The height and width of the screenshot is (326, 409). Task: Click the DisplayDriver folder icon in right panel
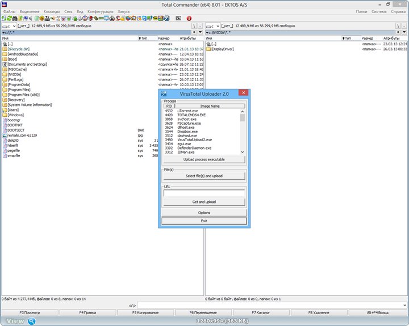208,49
